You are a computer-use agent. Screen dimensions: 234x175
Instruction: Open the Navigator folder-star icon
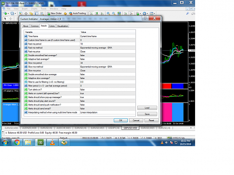(31, 13)
